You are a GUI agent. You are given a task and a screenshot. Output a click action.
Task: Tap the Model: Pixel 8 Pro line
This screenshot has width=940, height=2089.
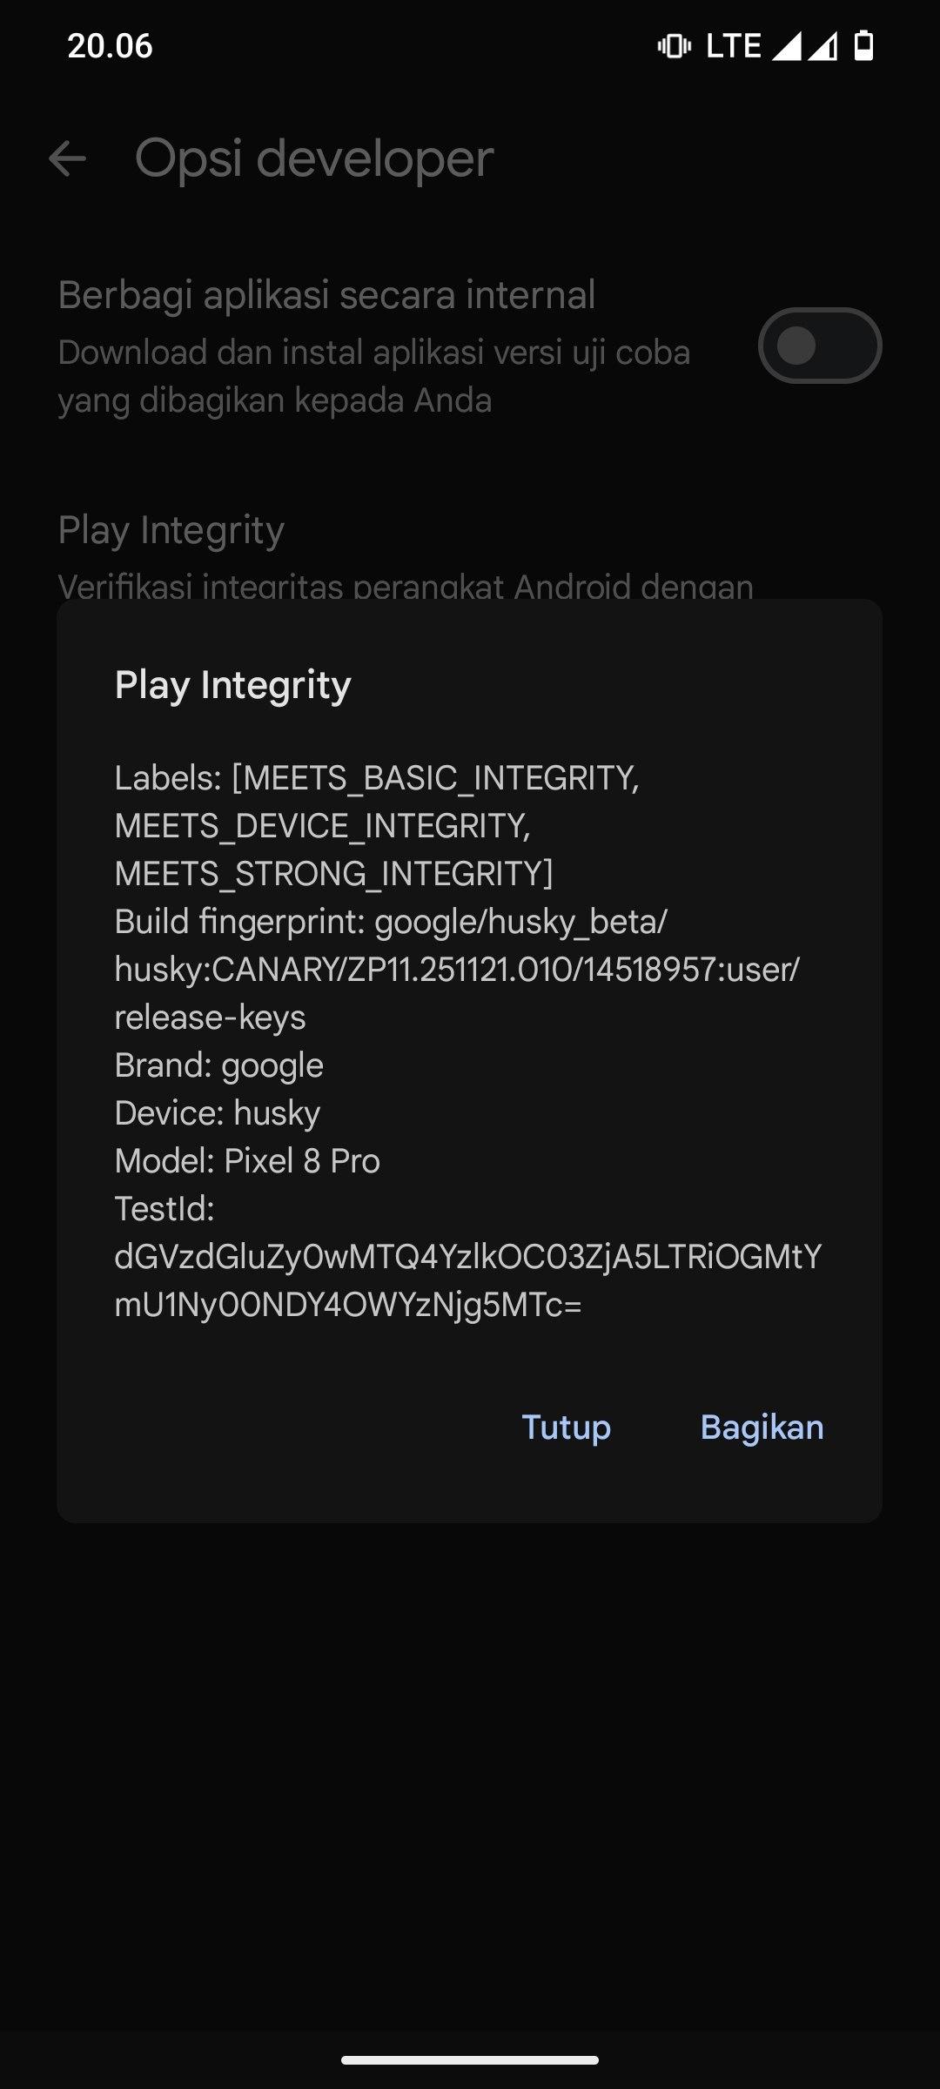[x=247, y=1161]
